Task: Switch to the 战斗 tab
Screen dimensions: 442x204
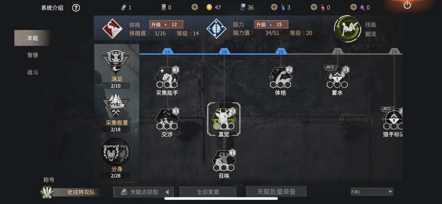Action: click(32, 72)
